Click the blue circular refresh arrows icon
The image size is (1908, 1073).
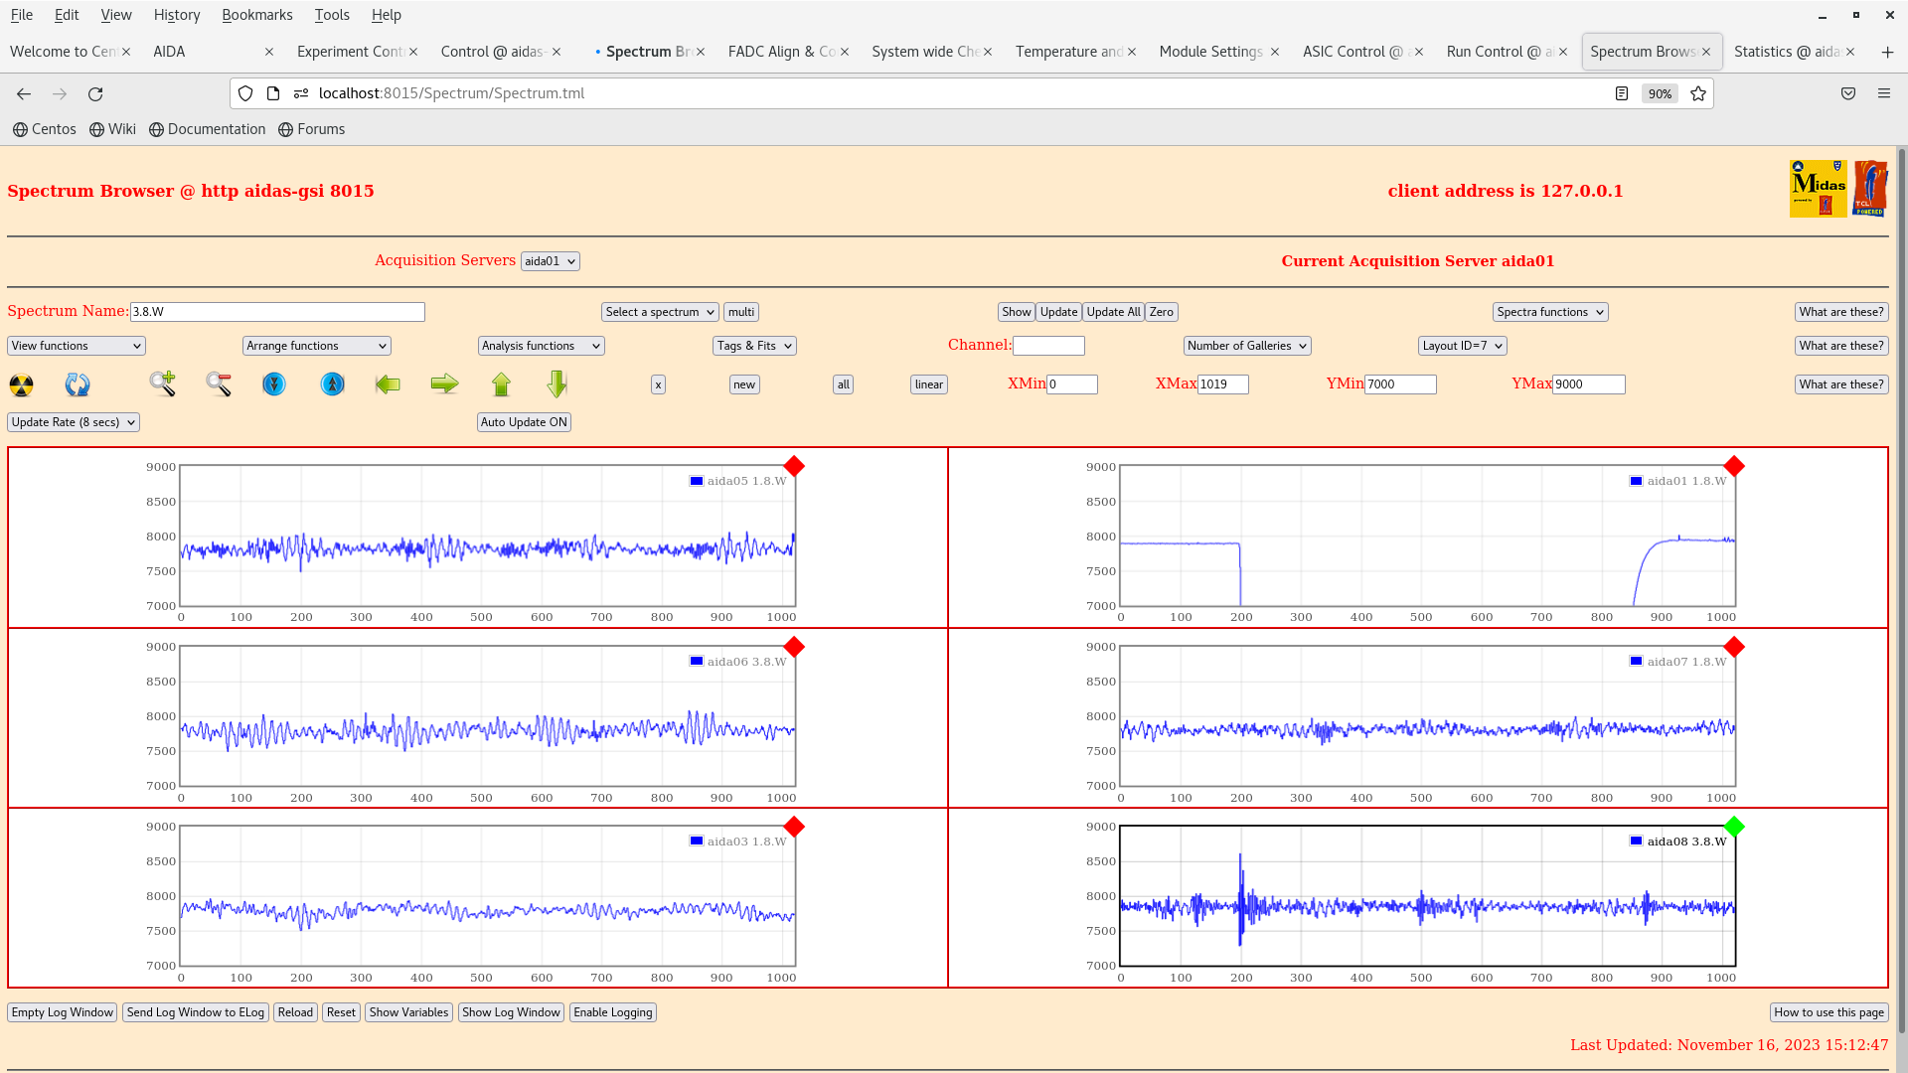(x=78, y=384)
